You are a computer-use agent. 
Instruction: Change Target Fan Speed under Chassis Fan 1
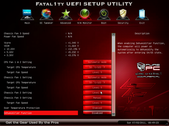tap(97, 87)
